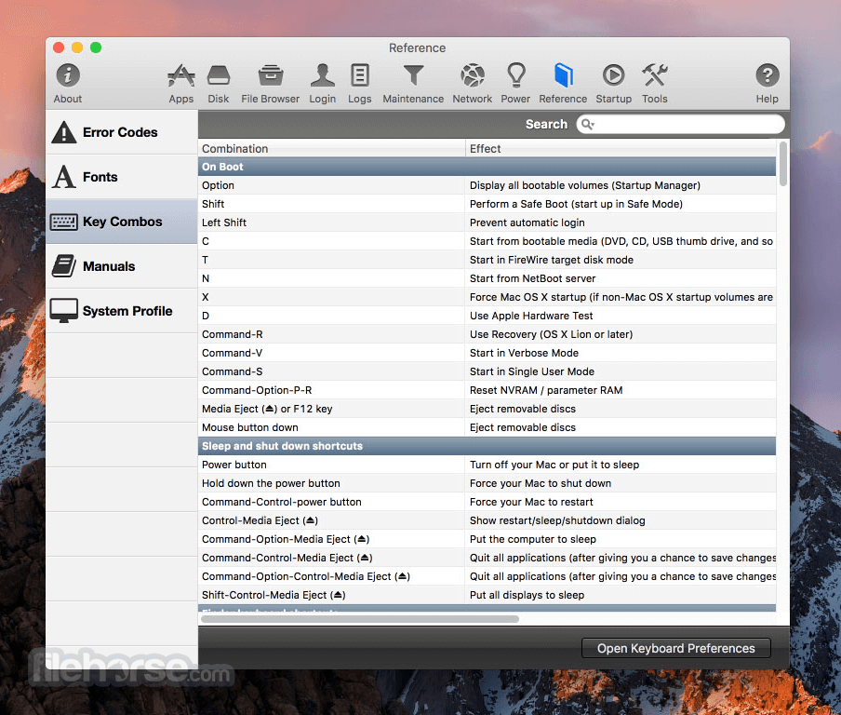
Task: Close the Reference window
Action: pos(59,47)
